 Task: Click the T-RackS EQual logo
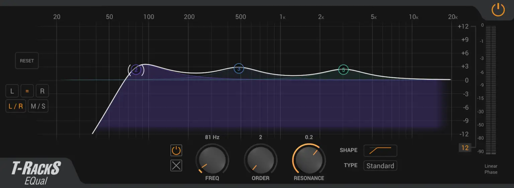(x=36, y=172)
